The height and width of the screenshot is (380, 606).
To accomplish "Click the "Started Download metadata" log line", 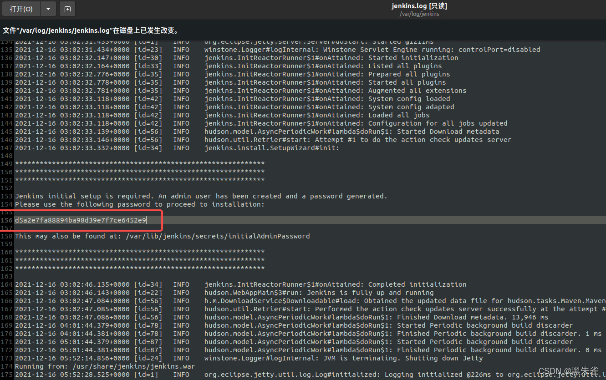I will (257, 132).
